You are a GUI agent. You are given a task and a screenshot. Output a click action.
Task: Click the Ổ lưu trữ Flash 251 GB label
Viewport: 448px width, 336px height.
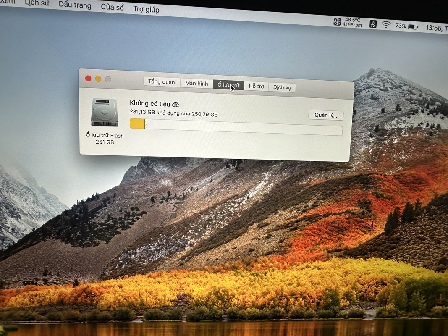[105, 139]
